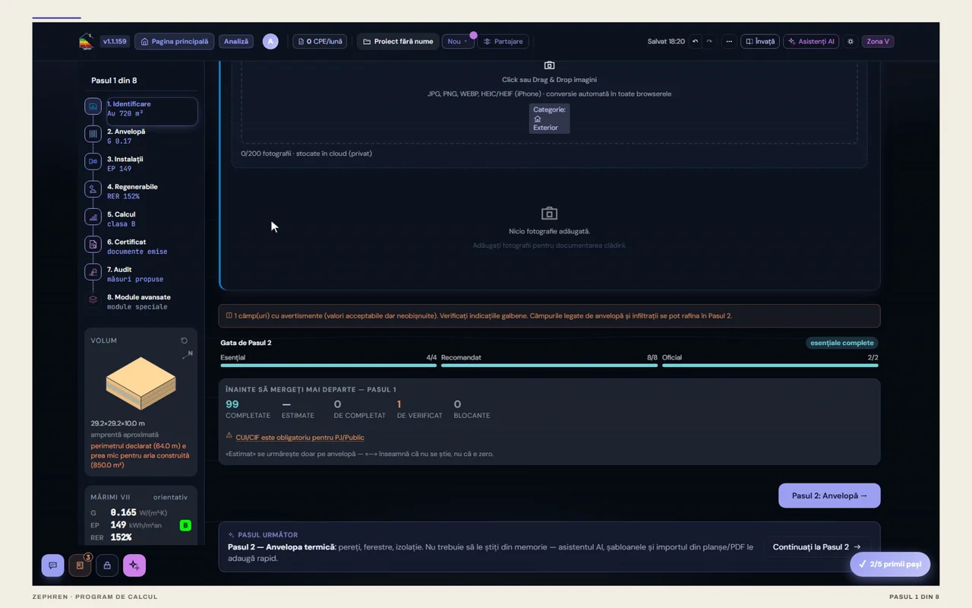This screenshot has height=608, width=972.
Task: Open the user avatar 'A' menu
Action: point(270,42)
